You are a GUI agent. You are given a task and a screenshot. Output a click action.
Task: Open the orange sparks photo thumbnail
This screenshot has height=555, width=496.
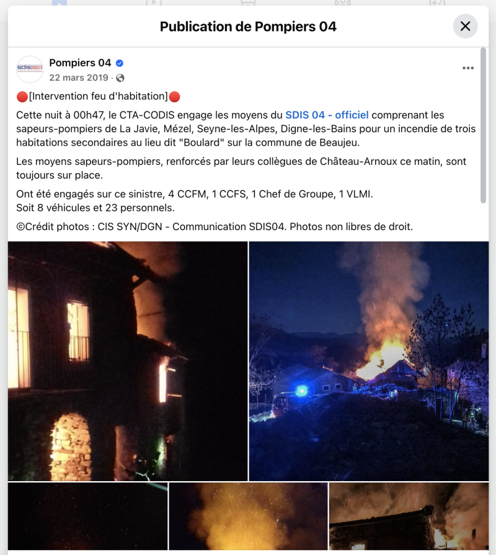pyautogui.click(x=248, y=516)
